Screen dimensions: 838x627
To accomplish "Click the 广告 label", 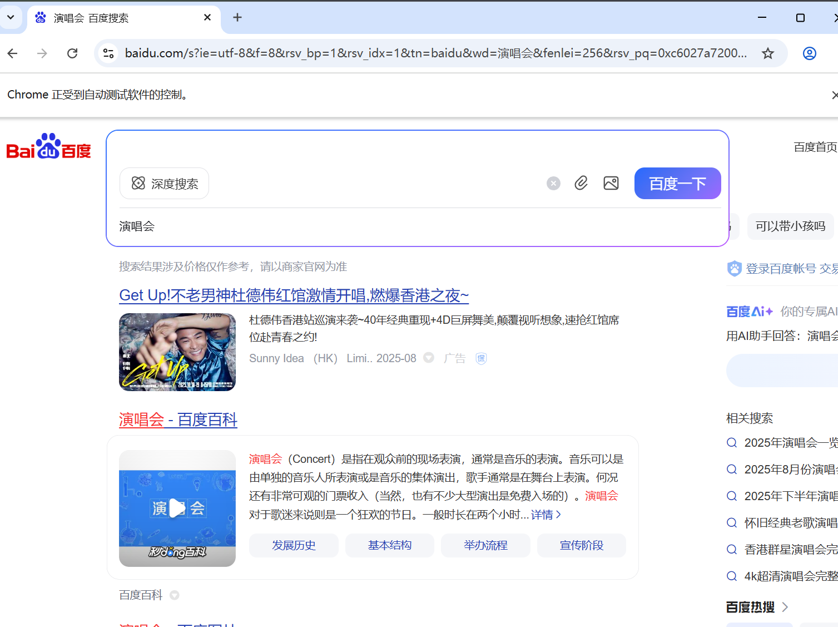I will tap(454, 358).
